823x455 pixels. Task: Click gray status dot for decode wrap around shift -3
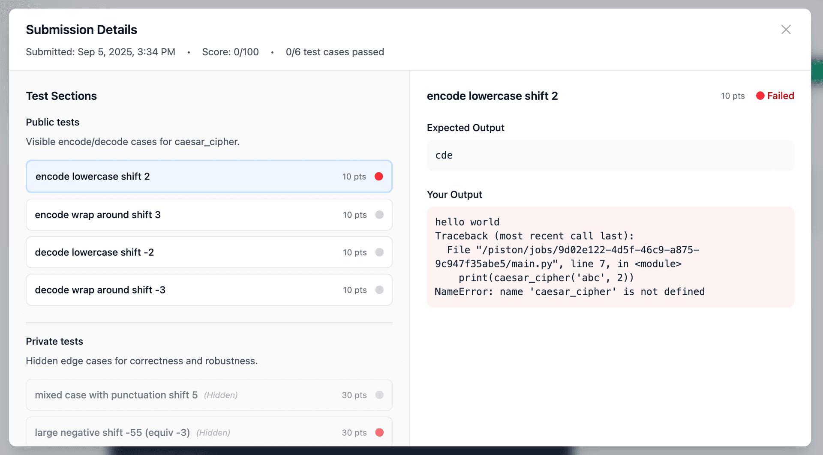pos(379,290)
